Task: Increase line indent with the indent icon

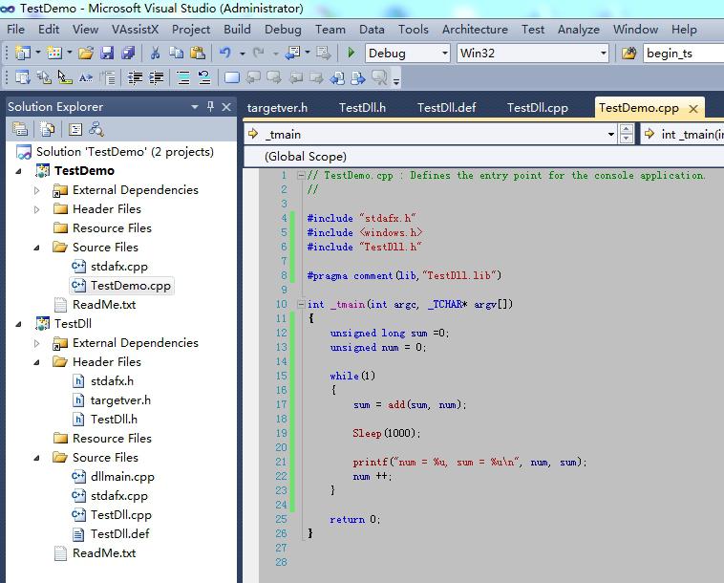Action: [x=157, y=78]
